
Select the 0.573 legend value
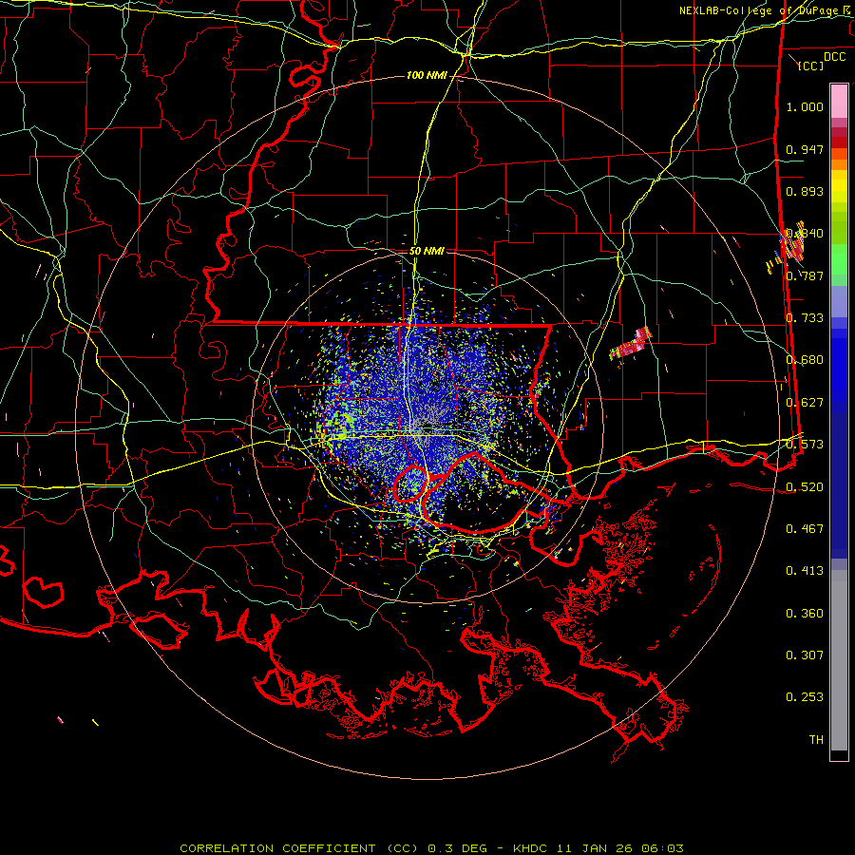tap(805, 445)
